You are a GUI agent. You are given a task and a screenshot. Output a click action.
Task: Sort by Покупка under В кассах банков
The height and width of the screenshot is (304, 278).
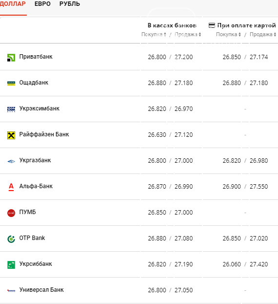click(154, 35)
